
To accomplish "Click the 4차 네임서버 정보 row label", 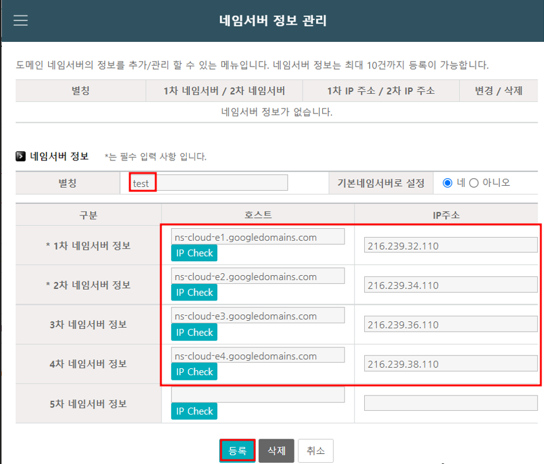I will tap(89, 364).
